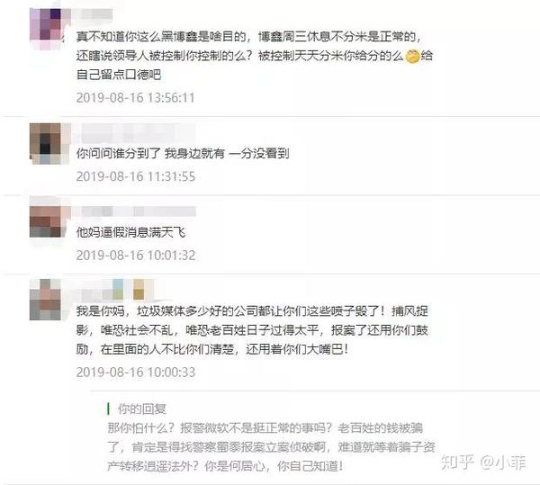Tap the avatar beside the "我是你妈，垃圾媒体" comment
This screenshot has width=540, height=485.
click(46, 300)
